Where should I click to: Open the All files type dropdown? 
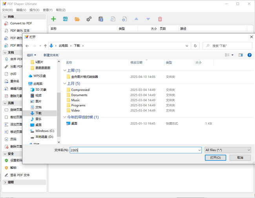228,150
